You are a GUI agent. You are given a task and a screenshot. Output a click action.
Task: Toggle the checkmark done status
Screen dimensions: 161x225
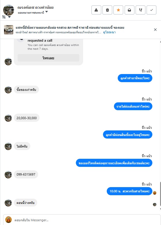click(151, 10)
